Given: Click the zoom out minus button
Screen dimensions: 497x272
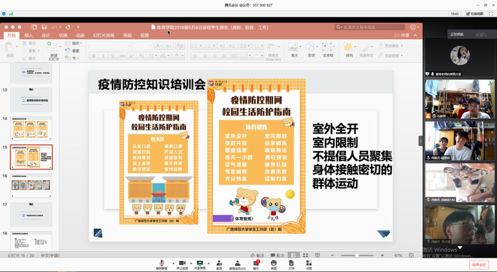Looking at the screenshot, I should click(332, 255).
